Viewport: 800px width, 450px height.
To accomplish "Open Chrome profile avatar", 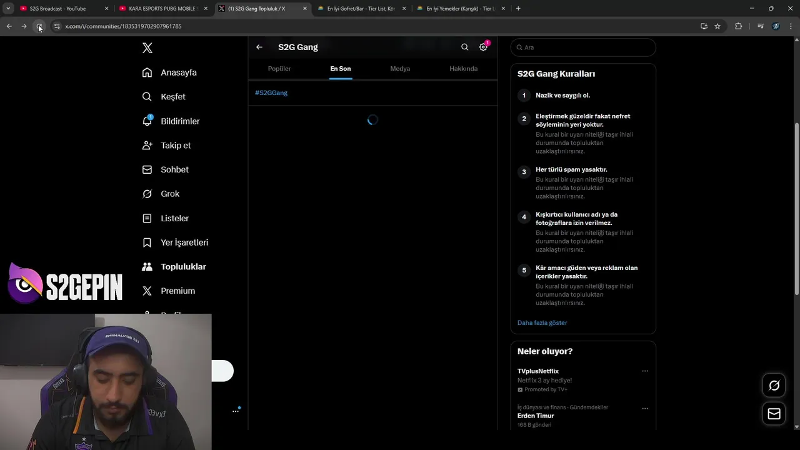I will (776, 26).
